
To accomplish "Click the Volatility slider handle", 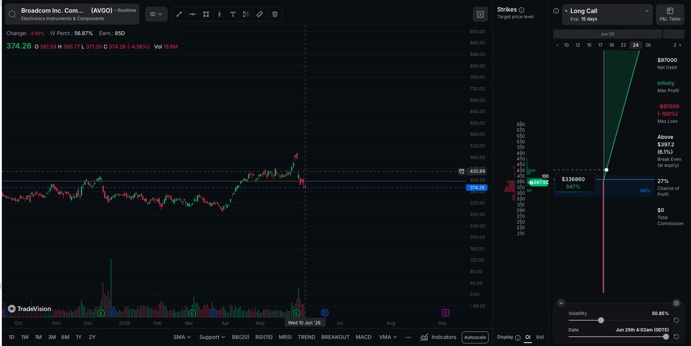I will click(x=601, y=320).
